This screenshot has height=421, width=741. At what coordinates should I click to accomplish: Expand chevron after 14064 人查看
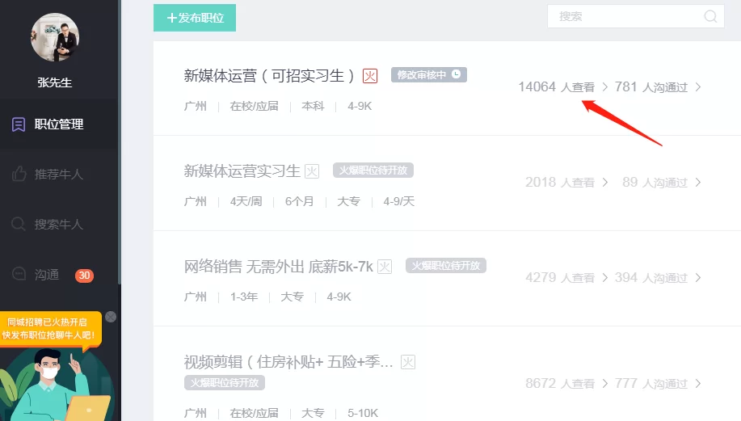(x=604, y=87)
